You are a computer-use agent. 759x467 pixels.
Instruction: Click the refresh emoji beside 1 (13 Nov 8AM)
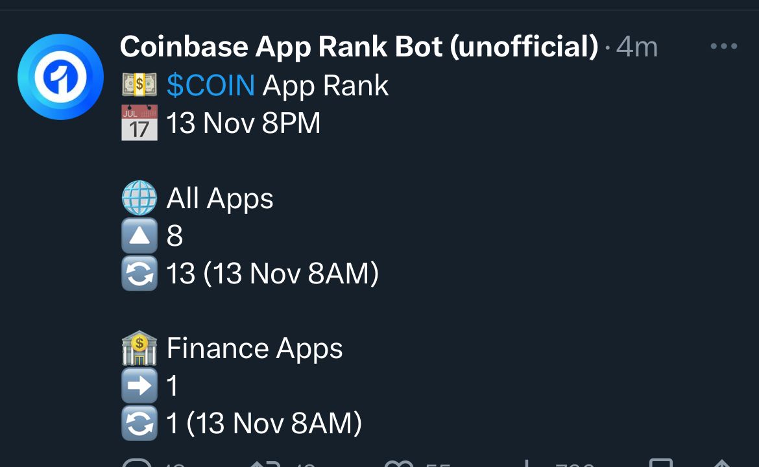click(x=139, y=424)
